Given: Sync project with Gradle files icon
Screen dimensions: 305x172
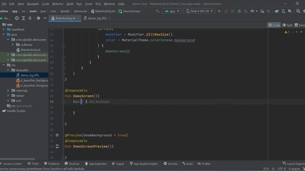Looking at the screenshot, I should tap(276, 11).
